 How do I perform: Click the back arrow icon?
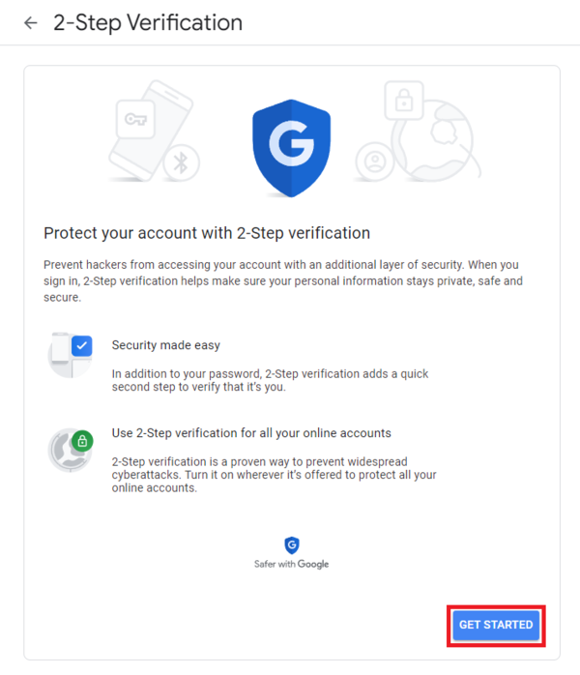[x=31, y=23]
